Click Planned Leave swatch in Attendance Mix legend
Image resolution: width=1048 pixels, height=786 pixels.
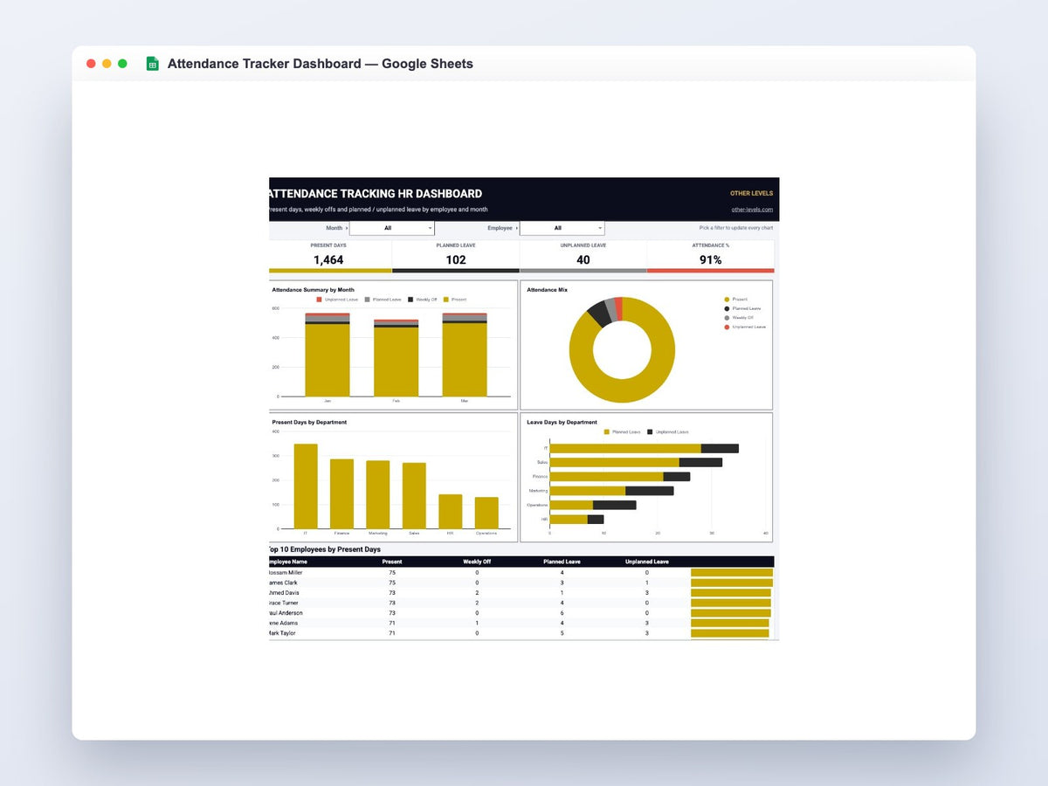point(727,308)
